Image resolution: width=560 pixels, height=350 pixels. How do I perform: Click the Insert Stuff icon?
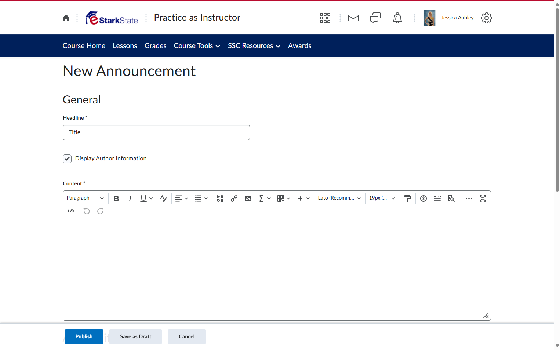tap(220, 198)
